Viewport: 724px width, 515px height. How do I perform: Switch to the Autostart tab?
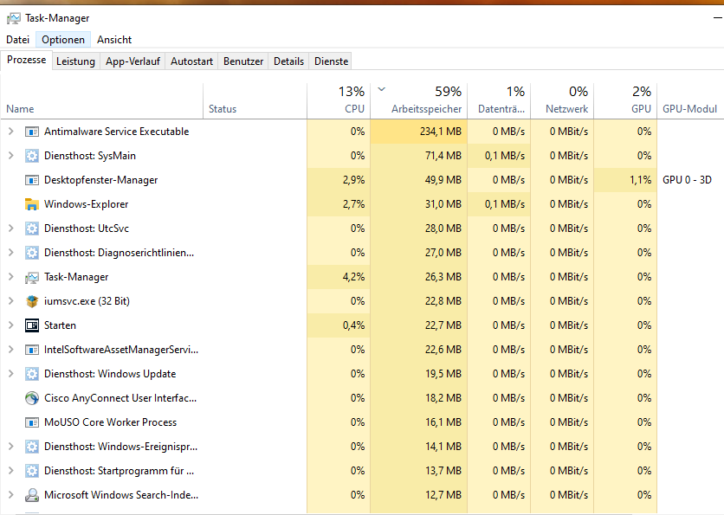pos(191,61)
